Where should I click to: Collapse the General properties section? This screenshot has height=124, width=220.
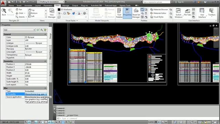(45, 34)
